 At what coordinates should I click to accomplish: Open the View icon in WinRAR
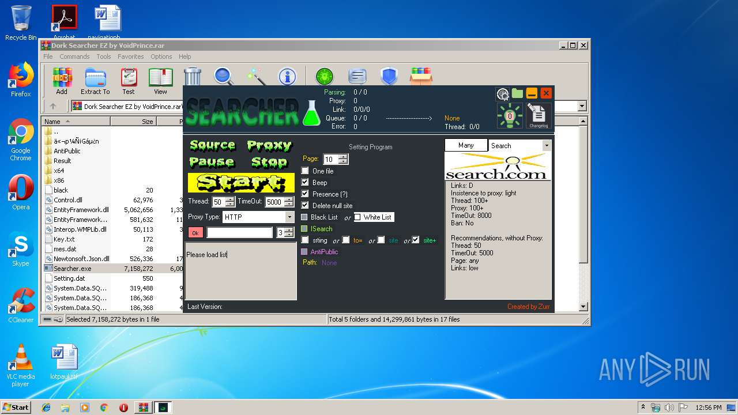point(160,81)
